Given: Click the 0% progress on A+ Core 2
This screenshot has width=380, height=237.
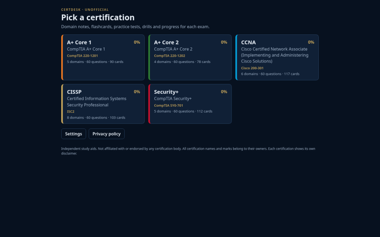Looking at the screenshot, I should pyautogui.click(x=224, y=42).
